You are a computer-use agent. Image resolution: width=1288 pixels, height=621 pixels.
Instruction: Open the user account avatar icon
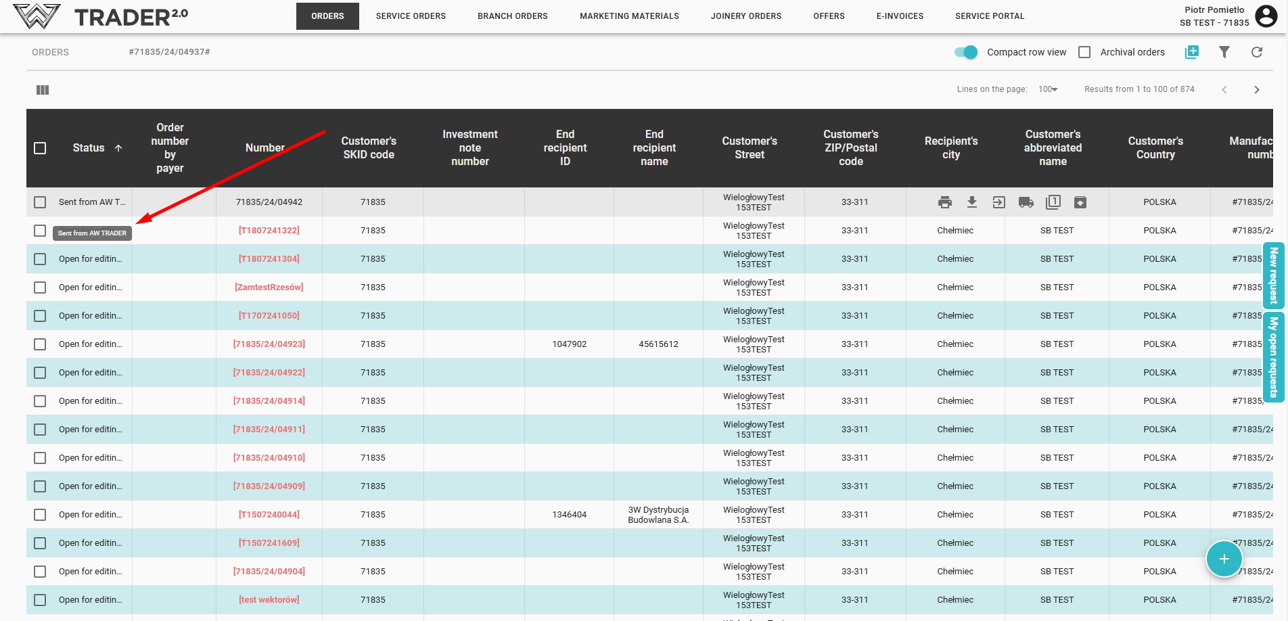tap(1266, 16)
